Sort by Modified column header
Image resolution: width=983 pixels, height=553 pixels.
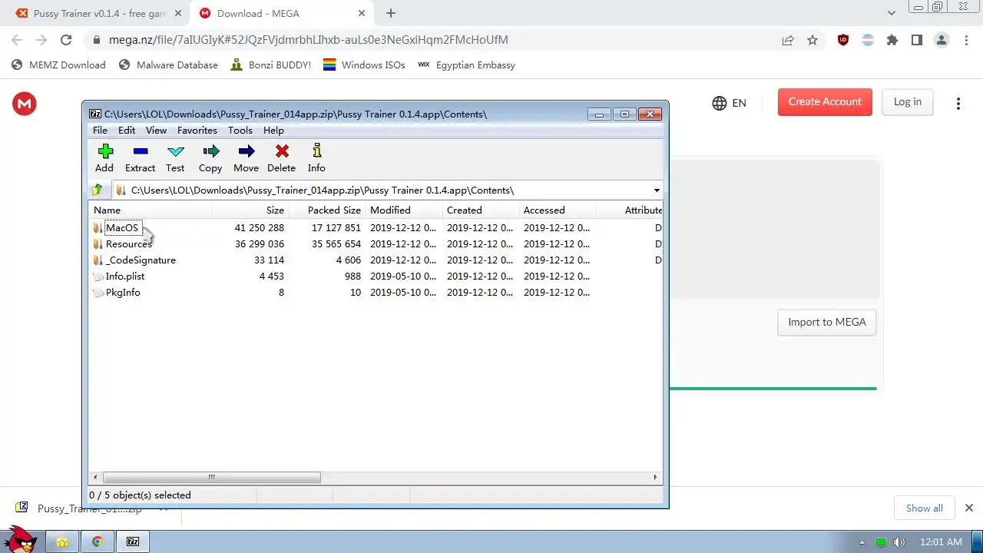[x=404, y=210]
